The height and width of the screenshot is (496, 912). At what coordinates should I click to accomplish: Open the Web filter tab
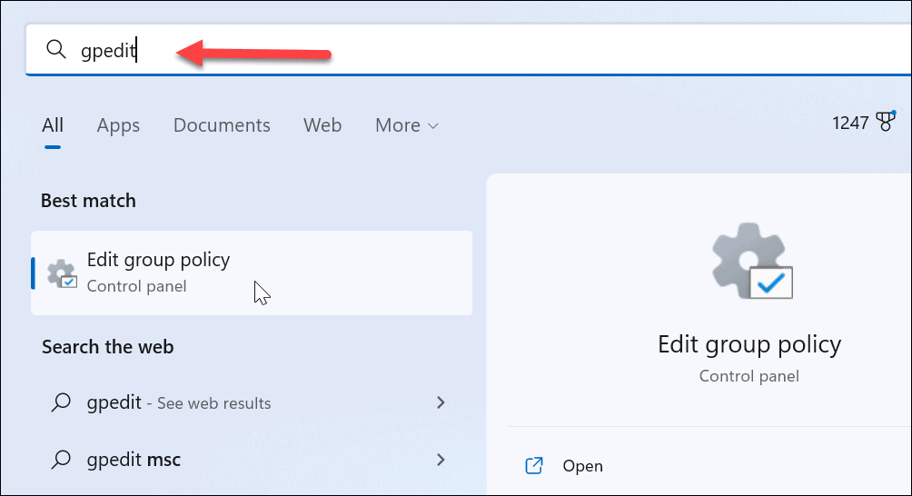coord(322,125)
